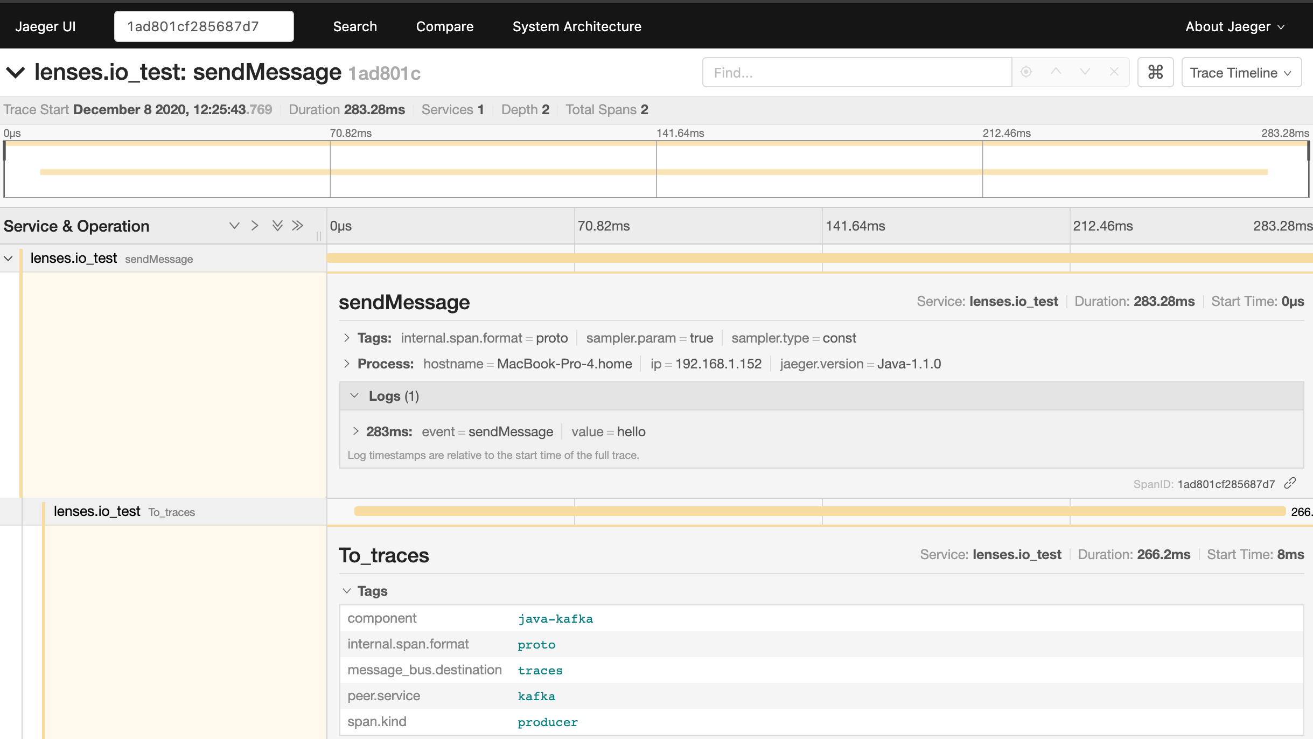
Task: Focus the trace ID lookup field
Action: (x=204, y=26)
